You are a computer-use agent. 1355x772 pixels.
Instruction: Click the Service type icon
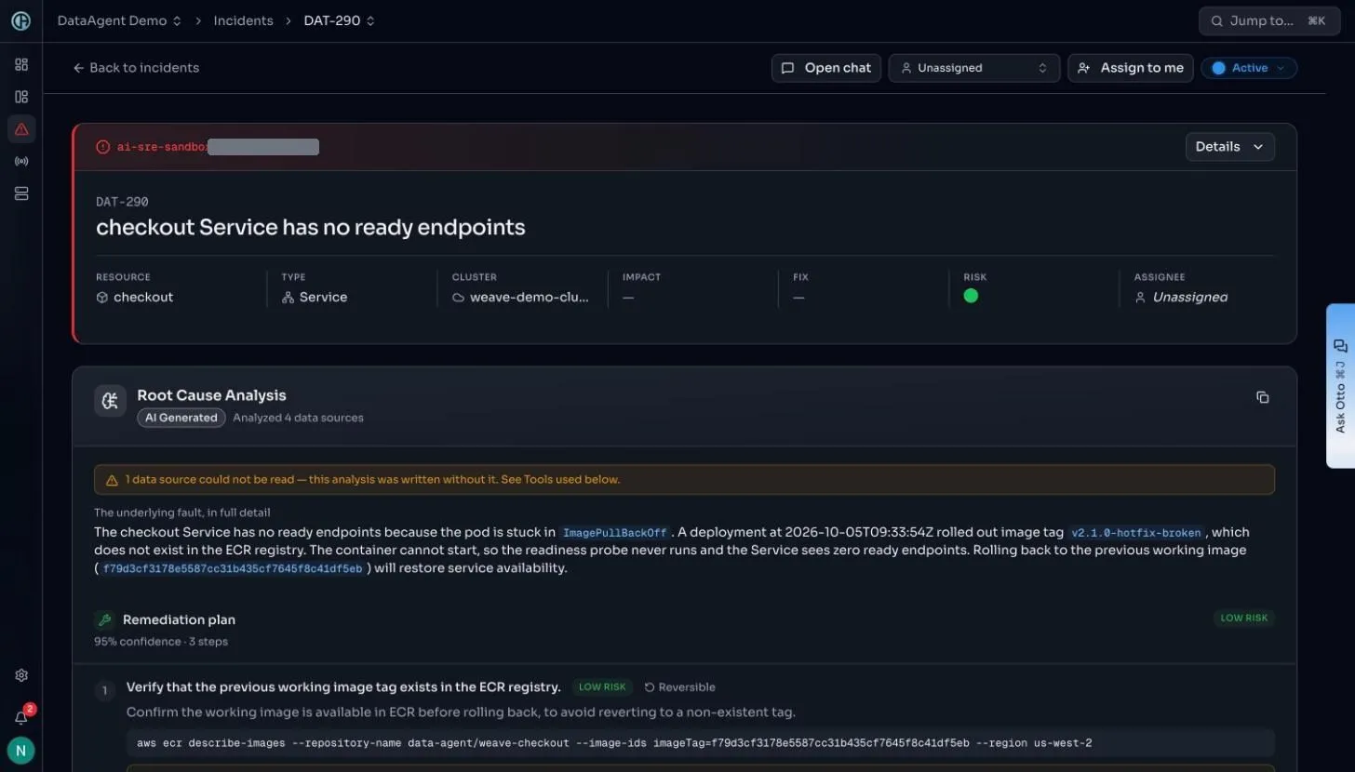click(x=288, y=298)
